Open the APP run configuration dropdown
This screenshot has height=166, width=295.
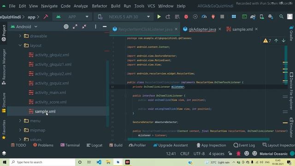tap(72, 17)
